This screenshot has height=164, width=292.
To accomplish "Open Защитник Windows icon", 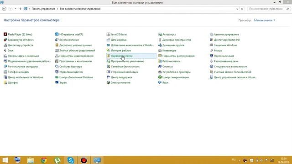I will 211,45.
